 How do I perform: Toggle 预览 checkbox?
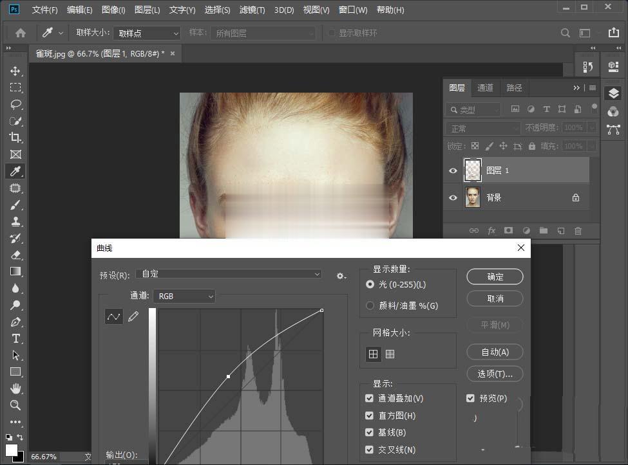pos(470,398)
